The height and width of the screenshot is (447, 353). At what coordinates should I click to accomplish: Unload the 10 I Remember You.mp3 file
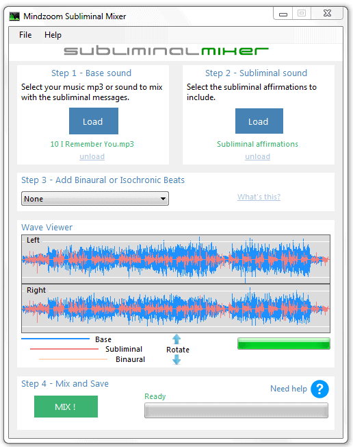(x=92, y=156)
